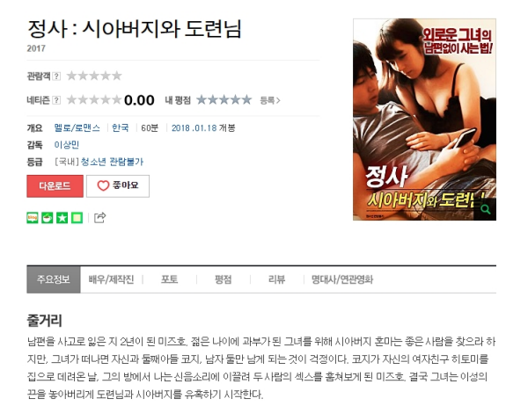Share to Naver cafe icon
The width and height of the screenshot is (528, 413).
[x=48, y=218]
